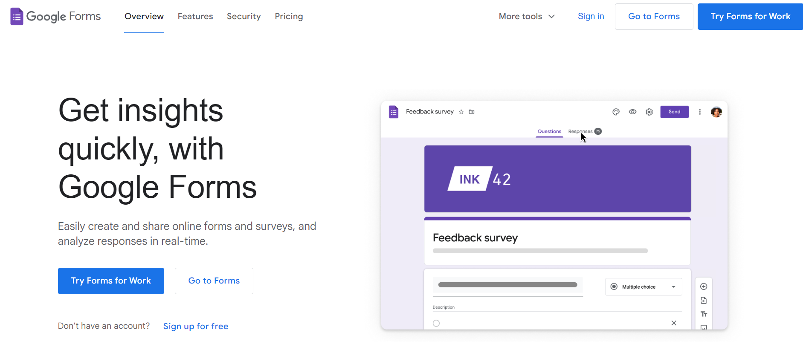Click the More tools chevron arrow
The image size is (803, 359).
pyautogui.click(x=551, y=17)
